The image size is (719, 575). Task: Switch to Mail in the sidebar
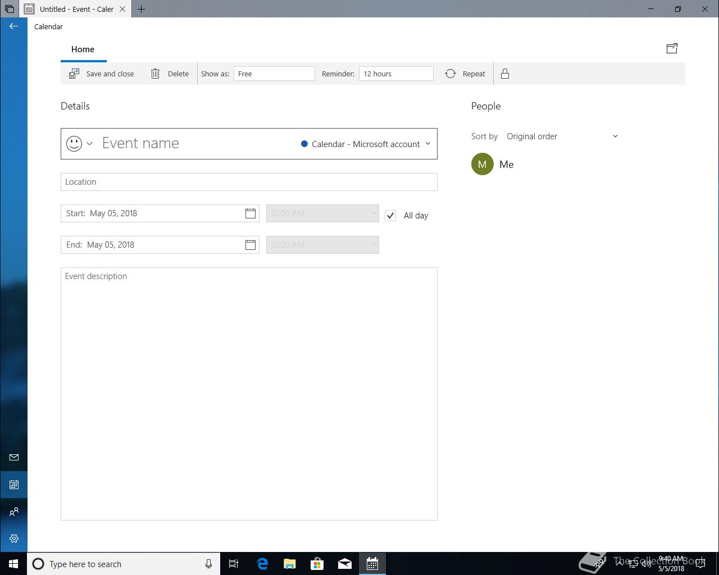[x=14, y=458]
